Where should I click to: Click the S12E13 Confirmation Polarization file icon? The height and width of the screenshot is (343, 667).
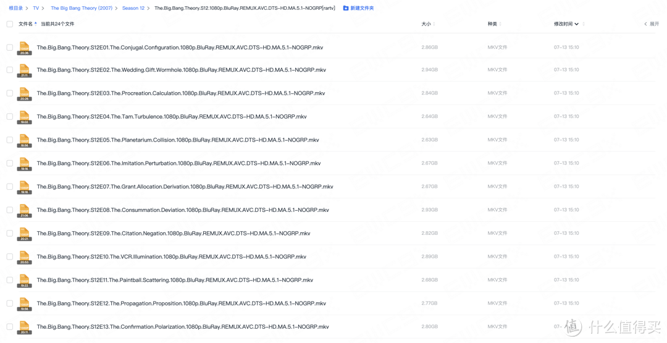(x=24, y=328)
